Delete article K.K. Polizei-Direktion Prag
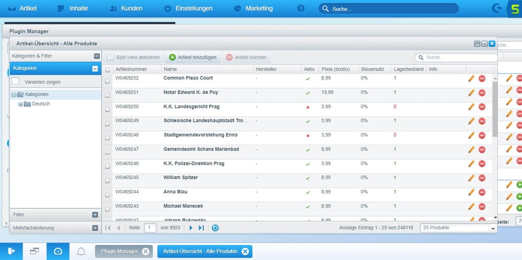The height and width of the screenshot is (260, 522). [x=482, y=164]
